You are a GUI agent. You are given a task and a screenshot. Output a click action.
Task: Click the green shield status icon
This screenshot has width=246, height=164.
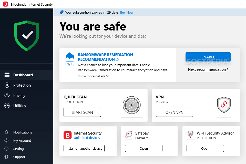27,36
